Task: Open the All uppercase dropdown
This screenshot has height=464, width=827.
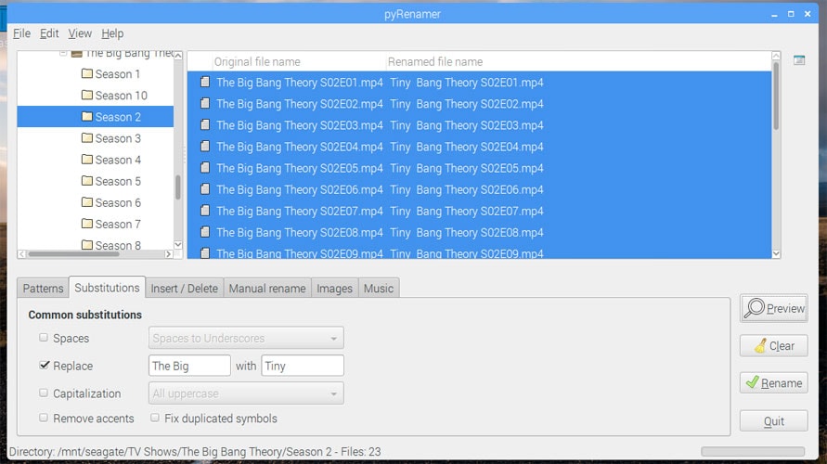Action: point(246,393)
